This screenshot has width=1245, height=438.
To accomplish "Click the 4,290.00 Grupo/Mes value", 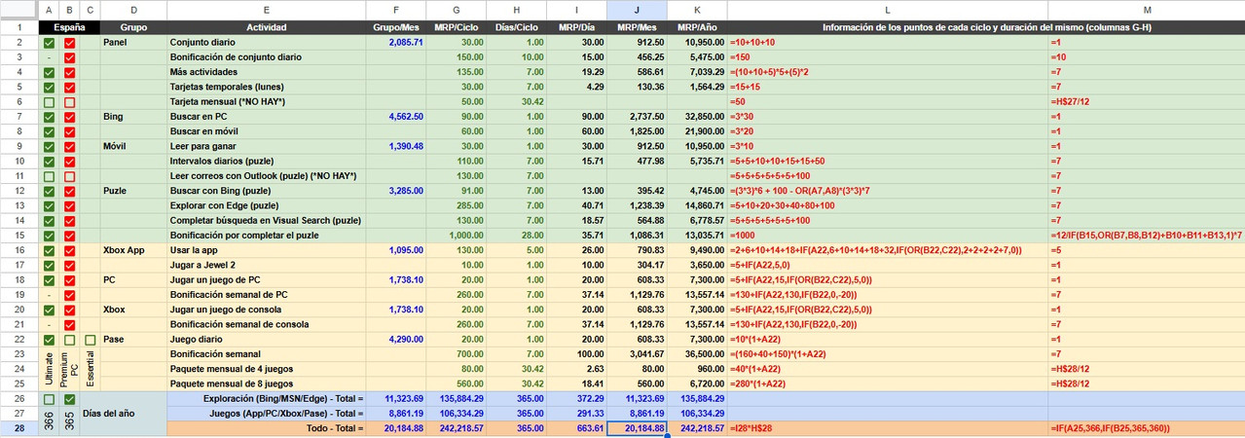I will (395, 340).
